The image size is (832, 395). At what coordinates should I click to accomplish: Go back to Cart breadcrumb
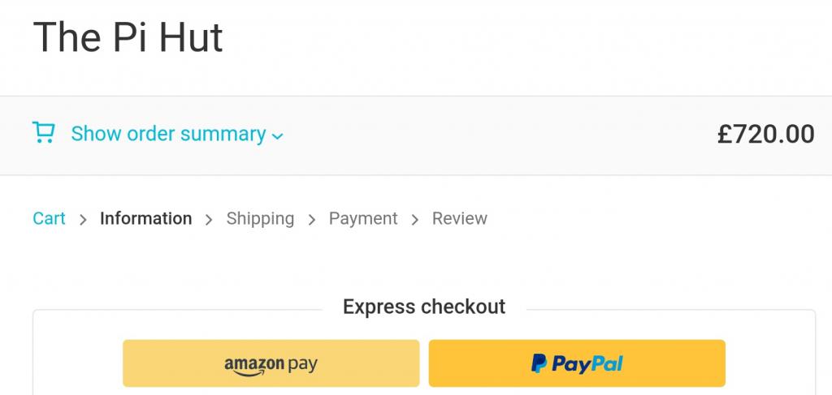click(x=49, y=218)
